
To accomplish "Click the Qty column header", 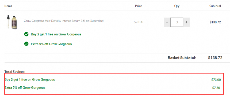I will coord(177,6).
